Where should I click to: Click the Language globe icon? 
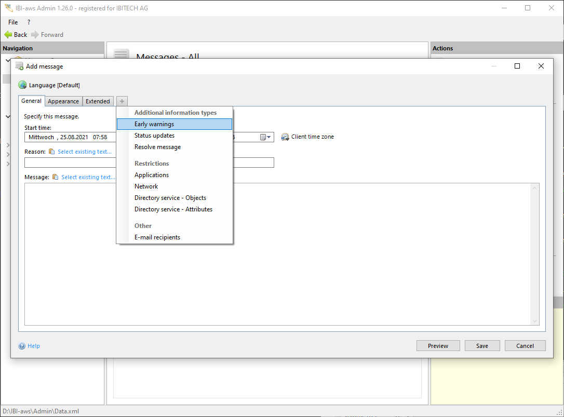[x=22, y=85]
